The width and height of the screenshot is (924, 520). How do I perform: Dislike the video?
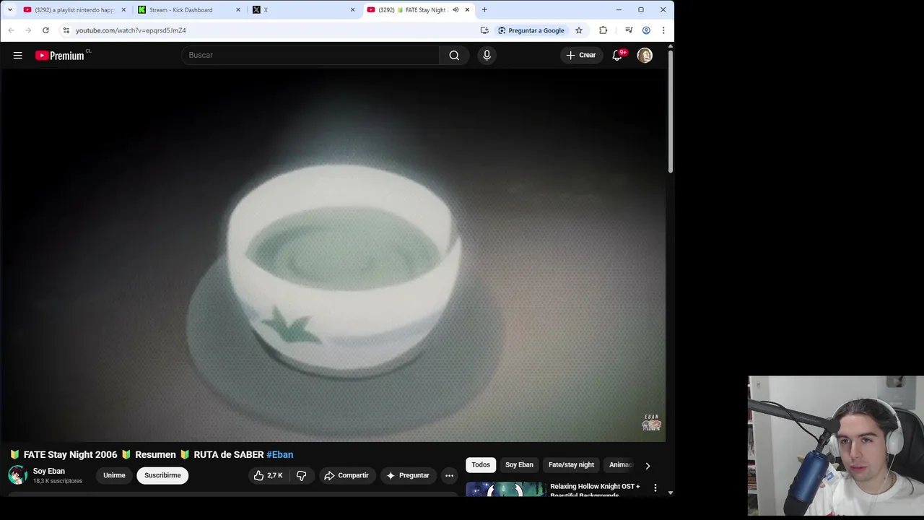302,475
